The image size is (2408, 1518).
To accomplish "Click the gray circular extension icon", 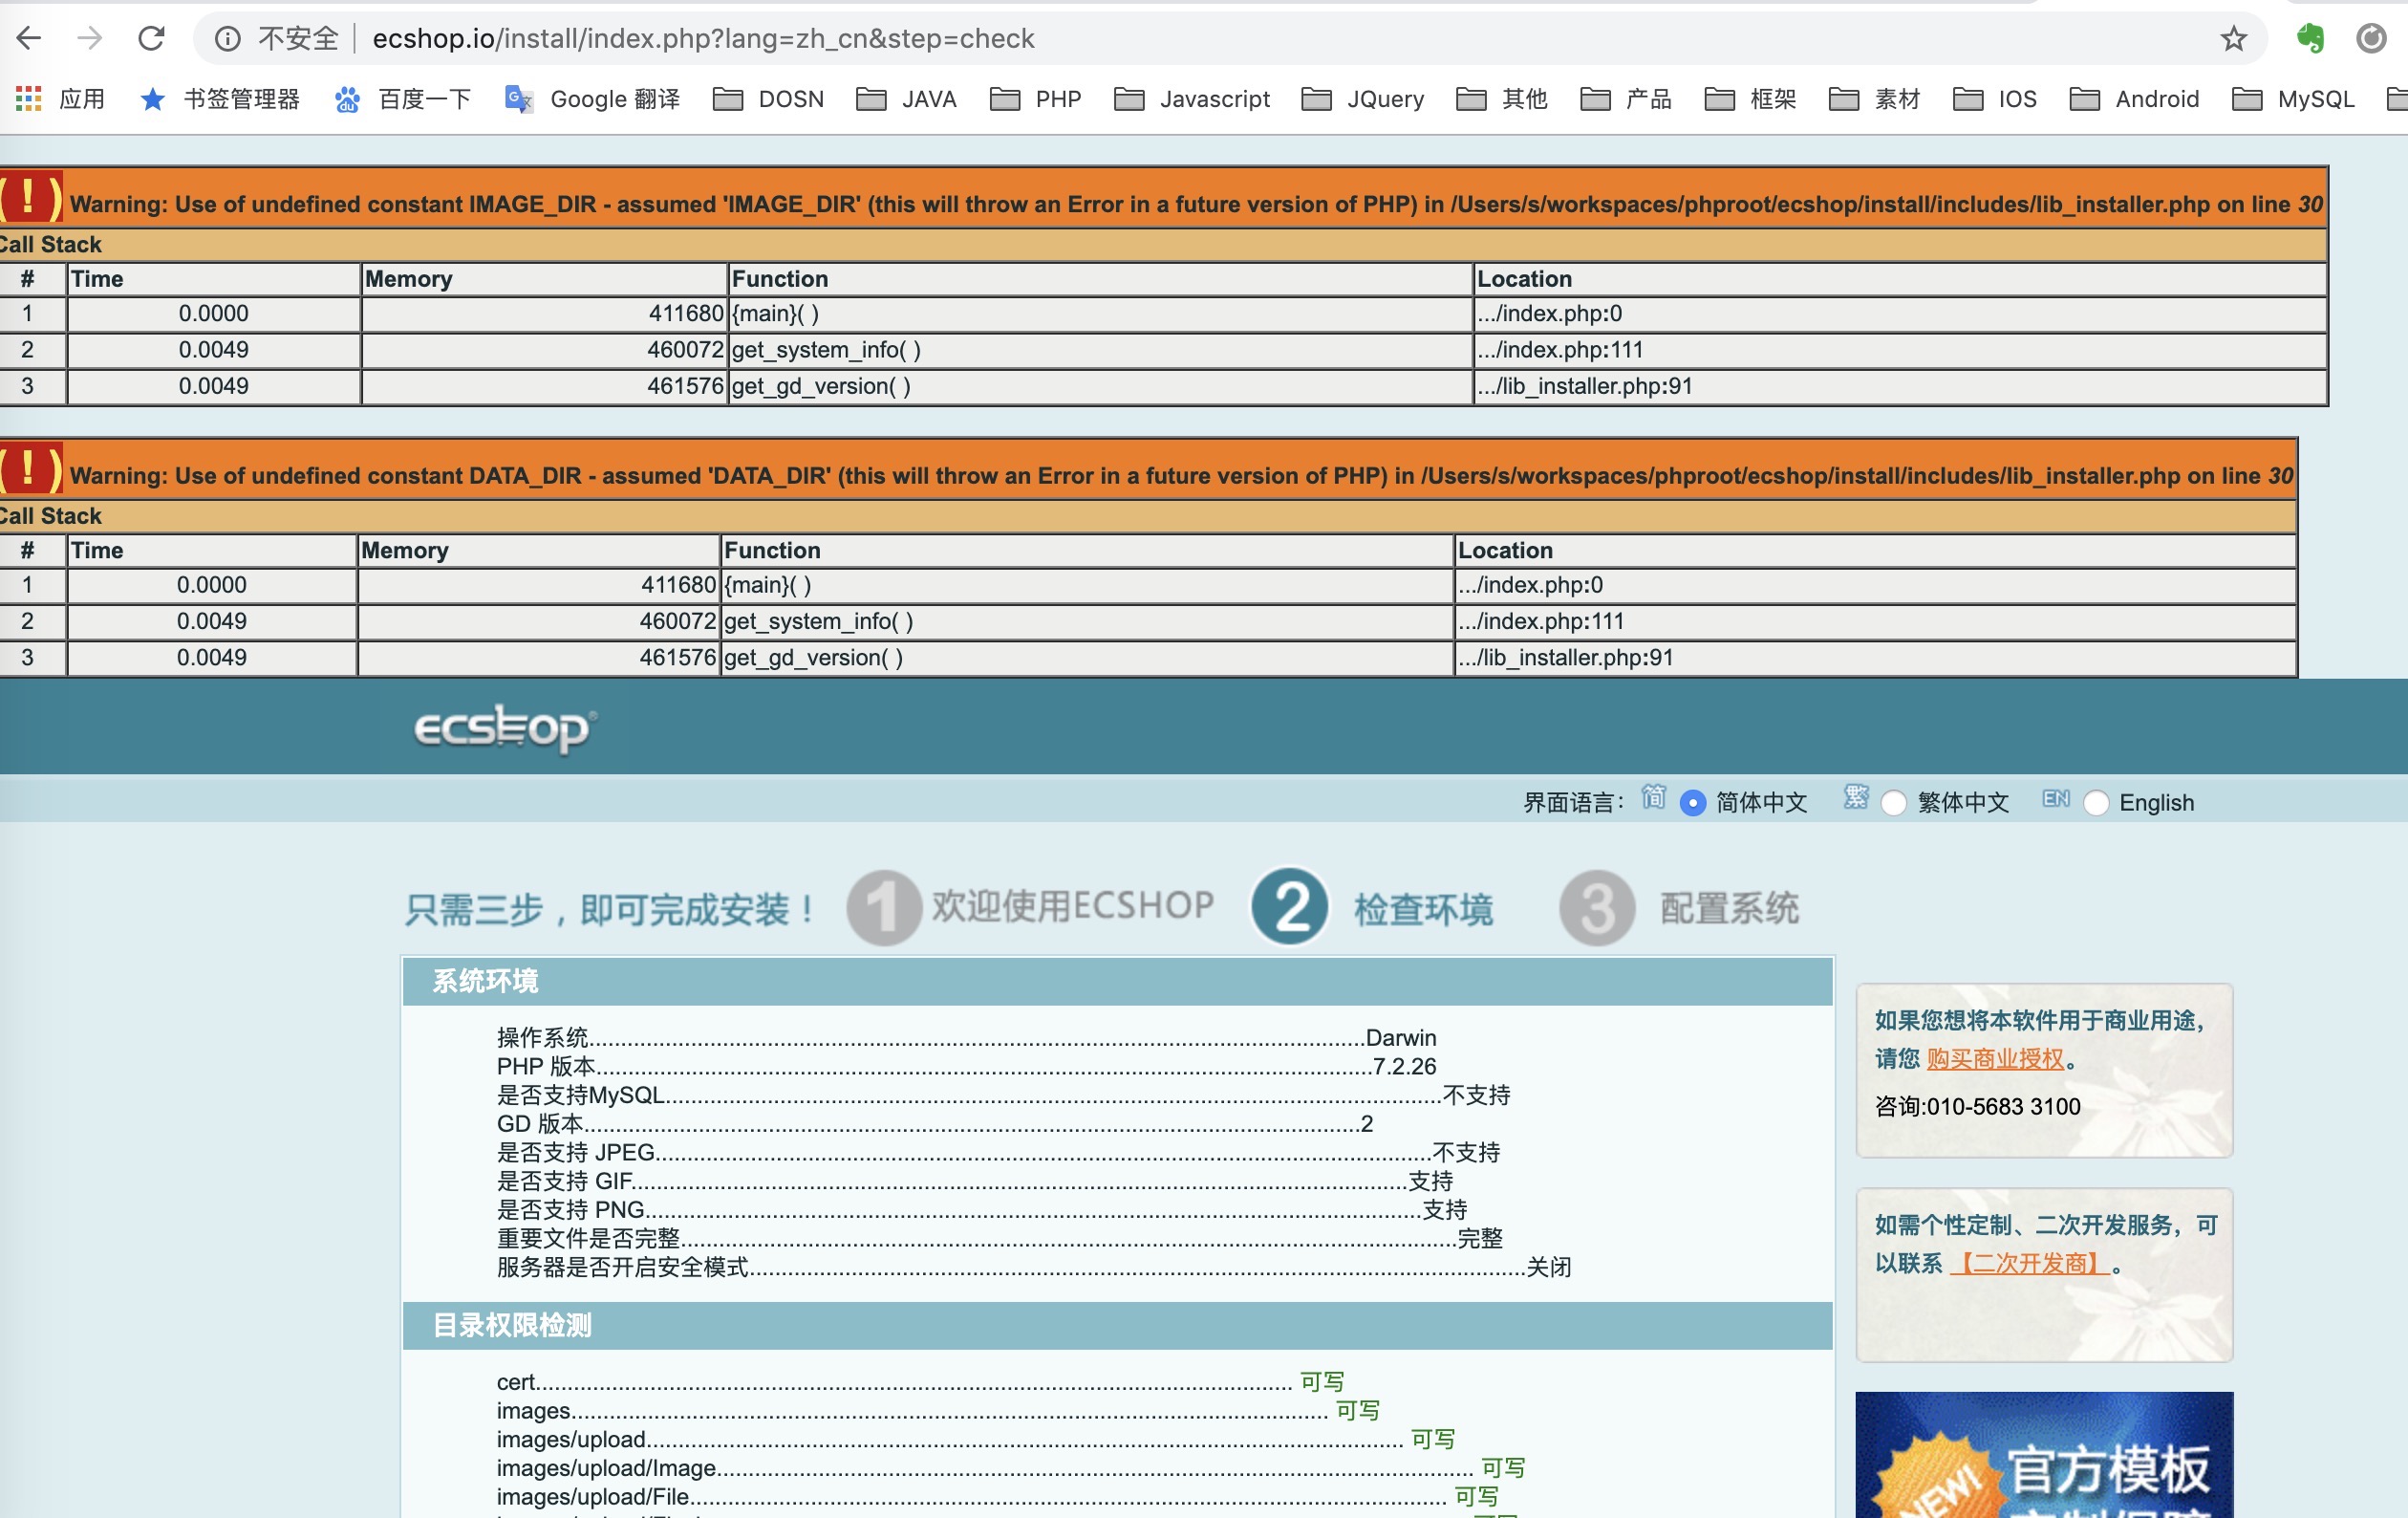I will [2371, 39].
